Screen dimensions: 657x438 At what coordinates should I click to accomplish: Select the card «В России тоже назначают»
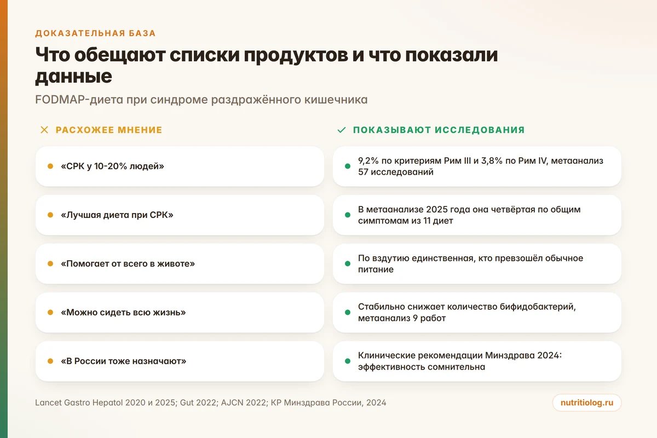tap(180, 361)
